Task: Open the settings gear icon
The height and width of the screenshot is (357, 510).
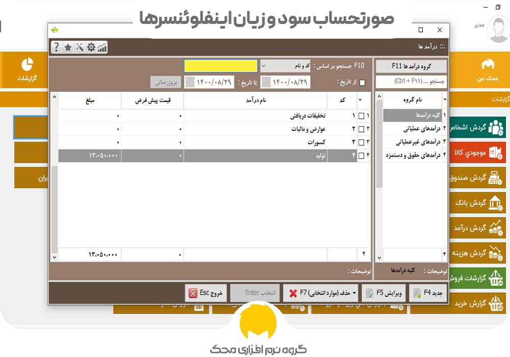Action: pyautogui.click(x=91, y=47)
